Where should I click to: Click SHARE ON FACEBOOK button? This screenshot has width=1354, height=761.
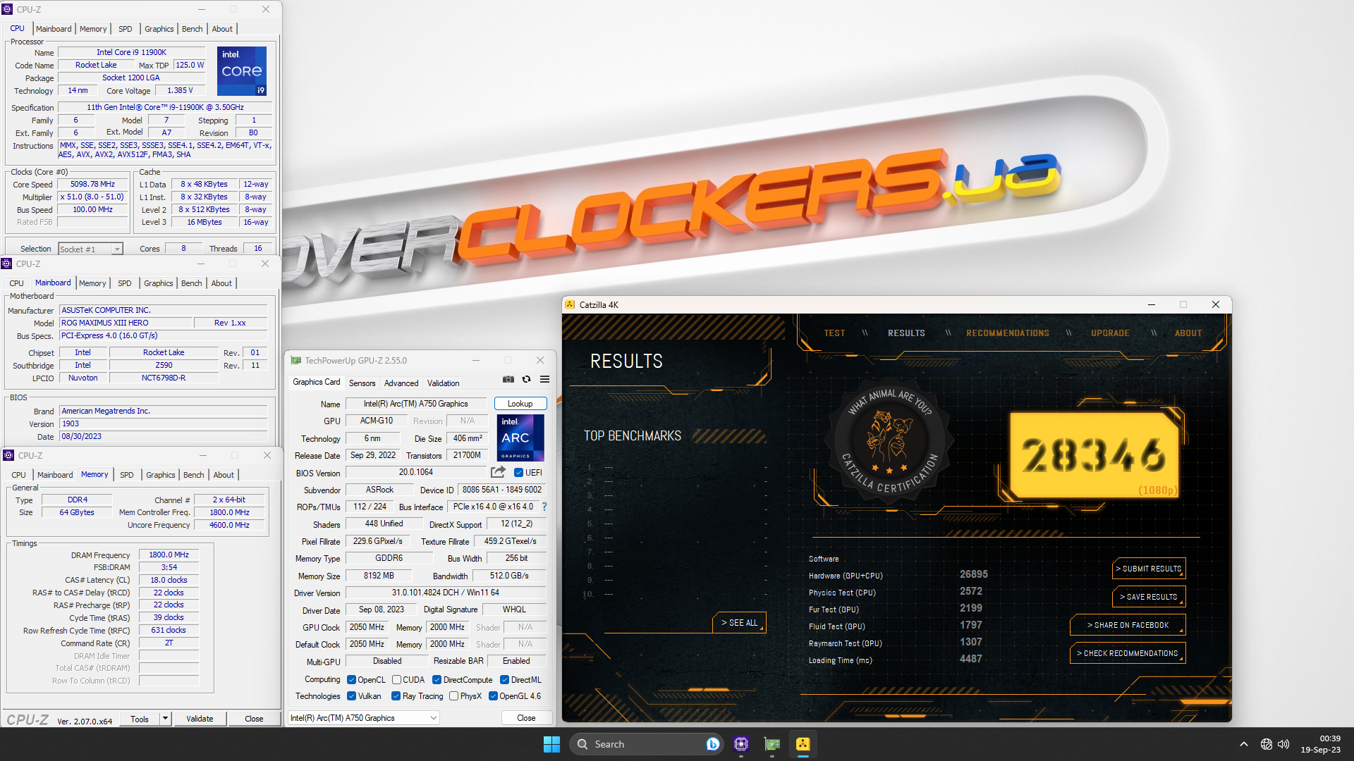(1128, 625)
